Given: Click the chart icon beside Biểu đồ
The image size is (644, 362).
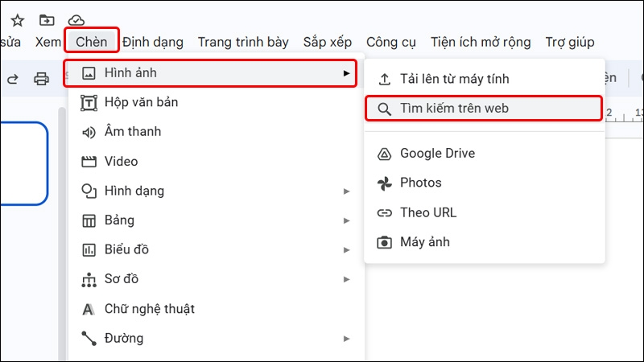Looking at the screenshot, I should coord(89,250).
